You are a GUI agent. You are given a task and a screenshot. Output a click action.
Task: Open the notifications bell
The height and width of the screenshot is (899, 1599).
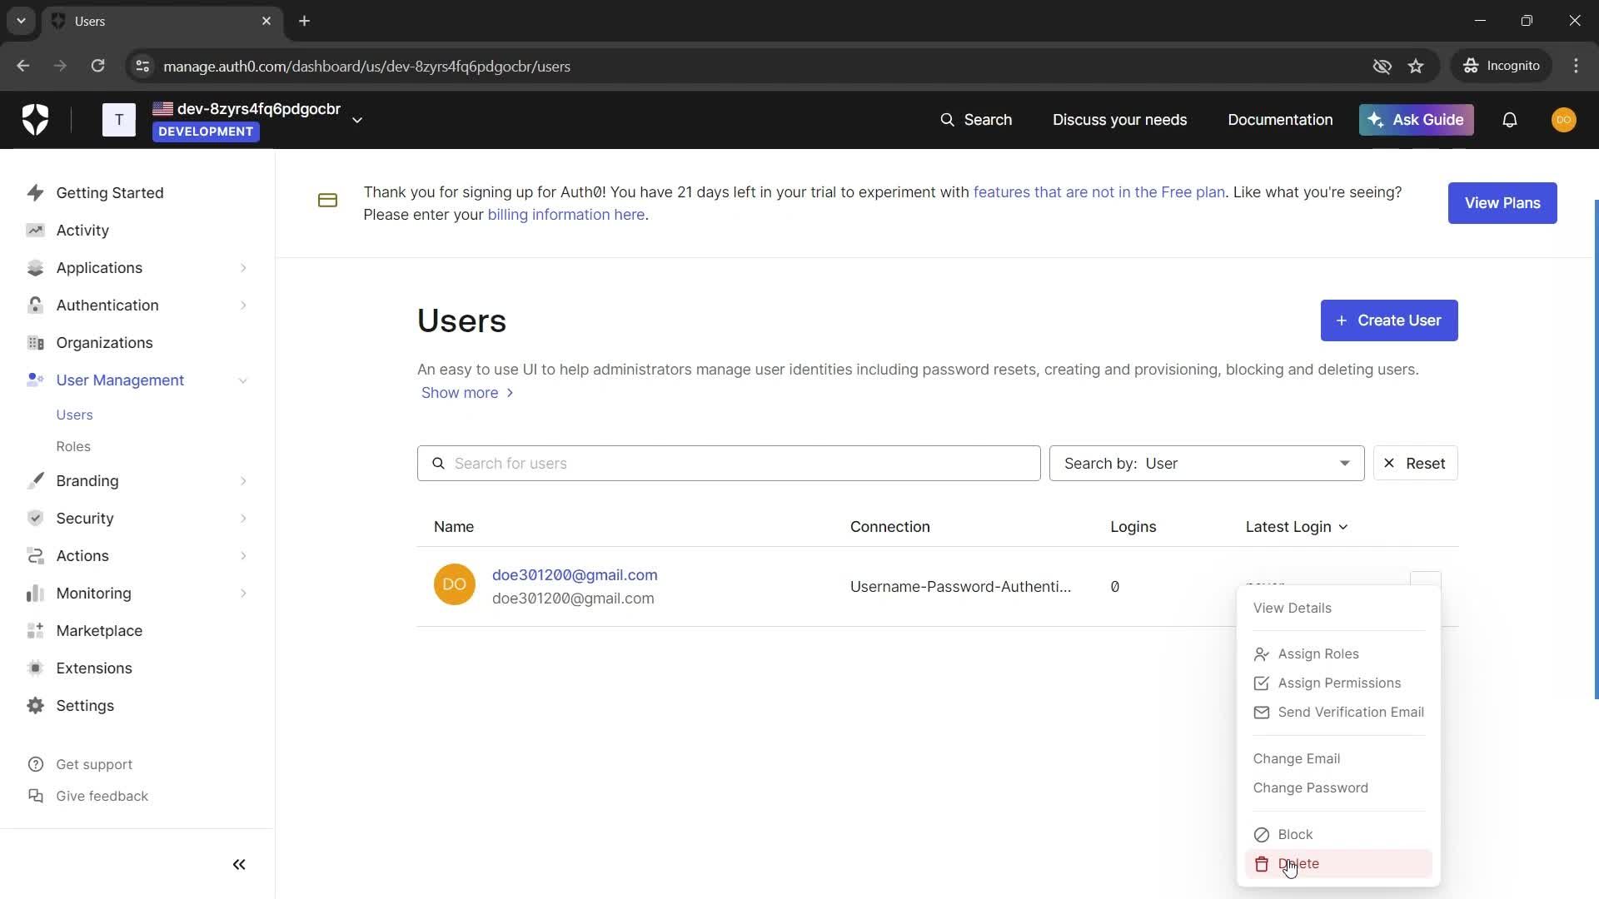click(1510, 120)
